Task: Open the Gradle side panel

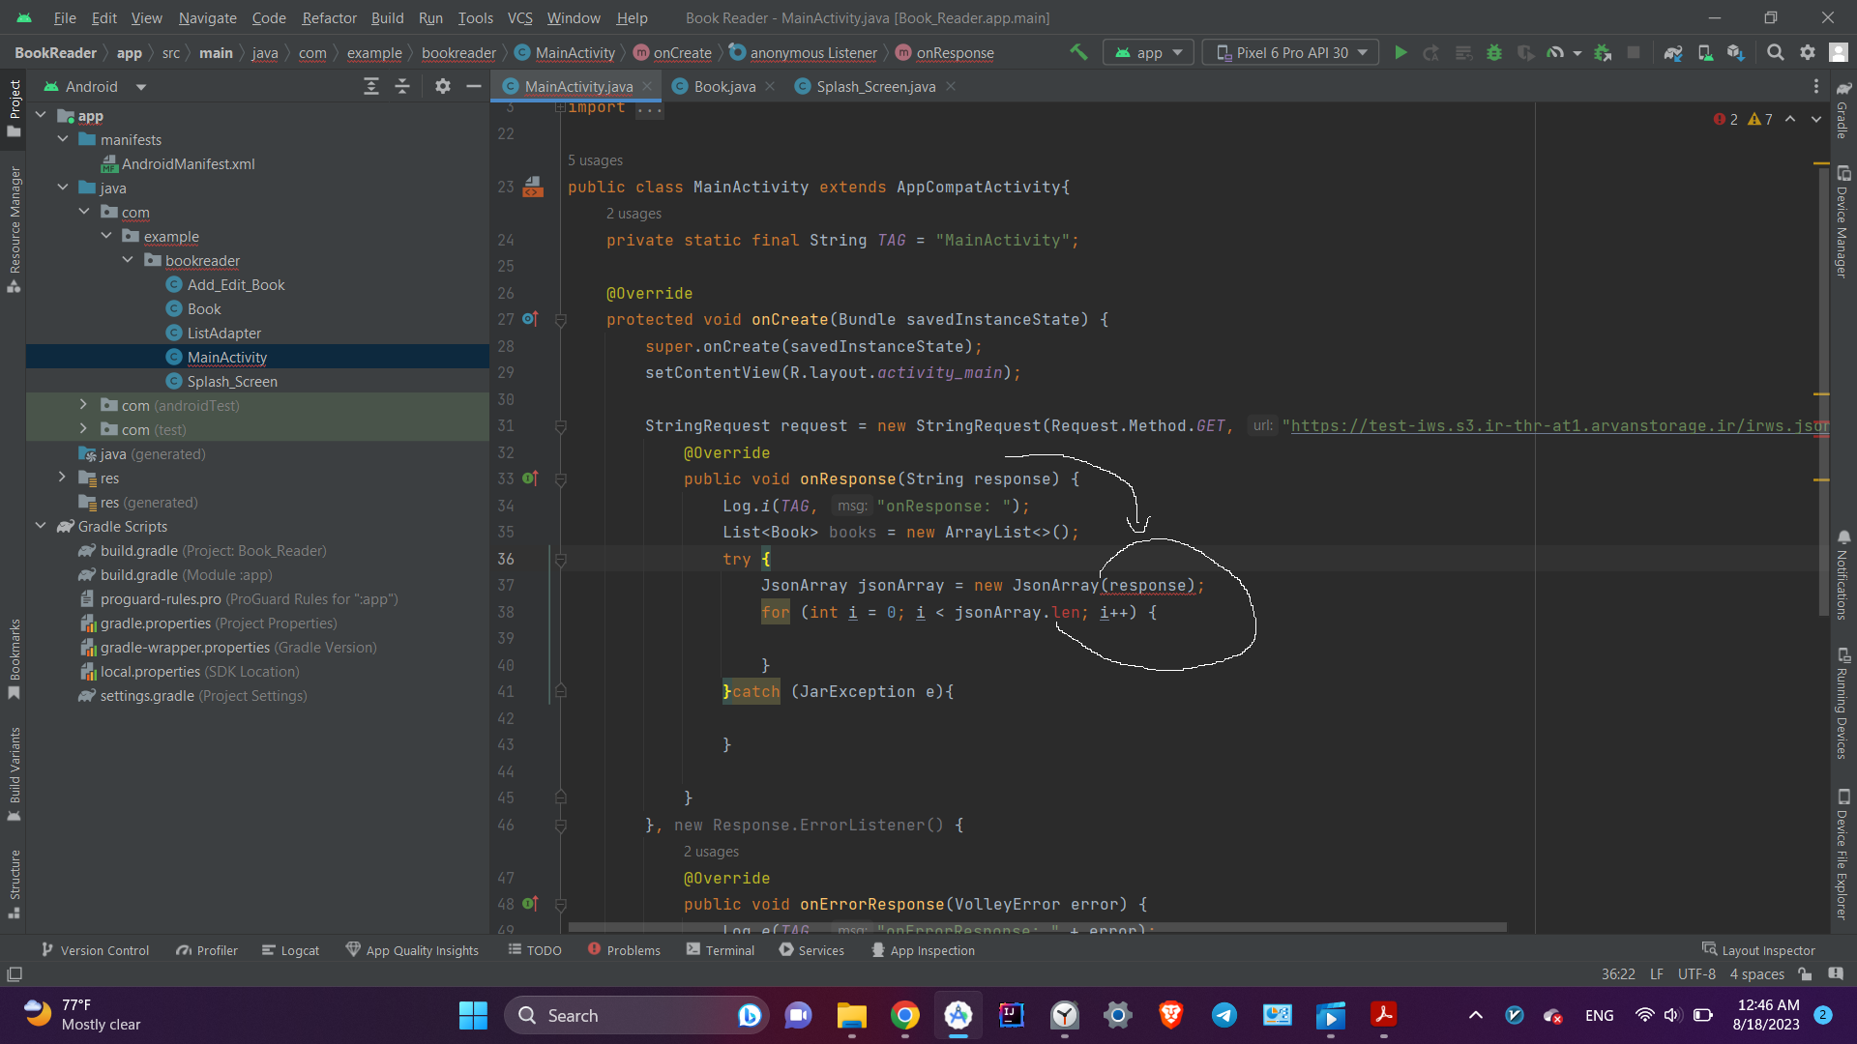Action: point(1843,109)
